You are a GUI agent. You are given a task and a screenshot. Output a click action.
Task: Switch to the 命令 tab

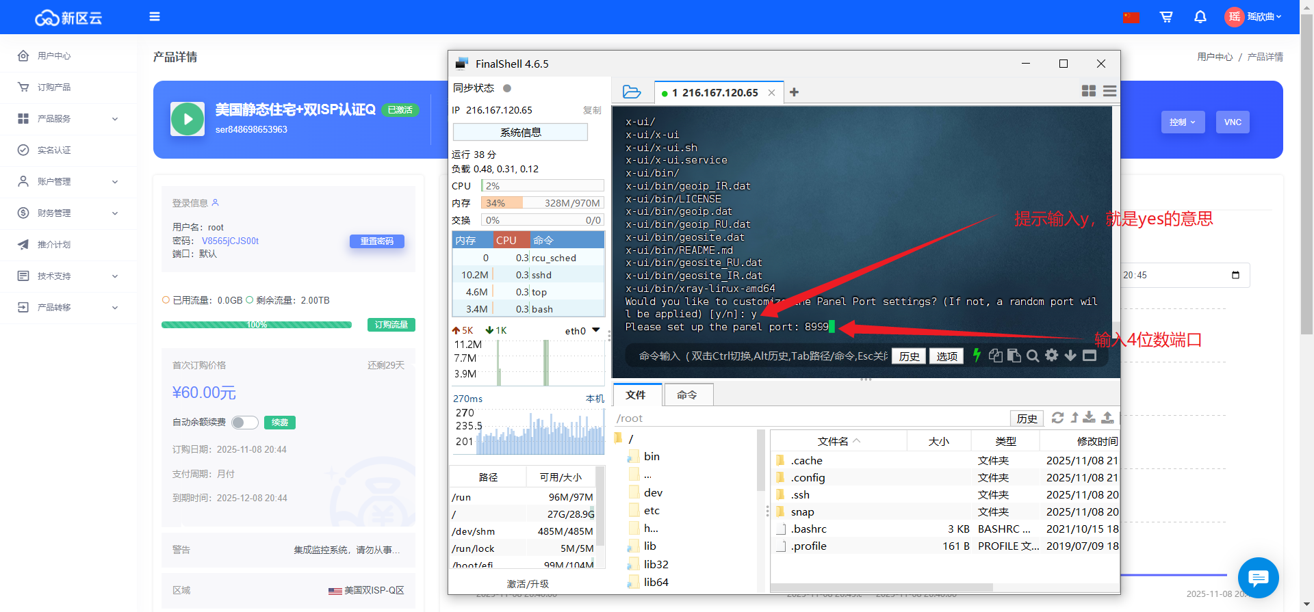[686, 395]
